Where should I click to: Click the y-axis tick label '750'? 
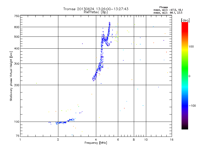pos(17,16)
